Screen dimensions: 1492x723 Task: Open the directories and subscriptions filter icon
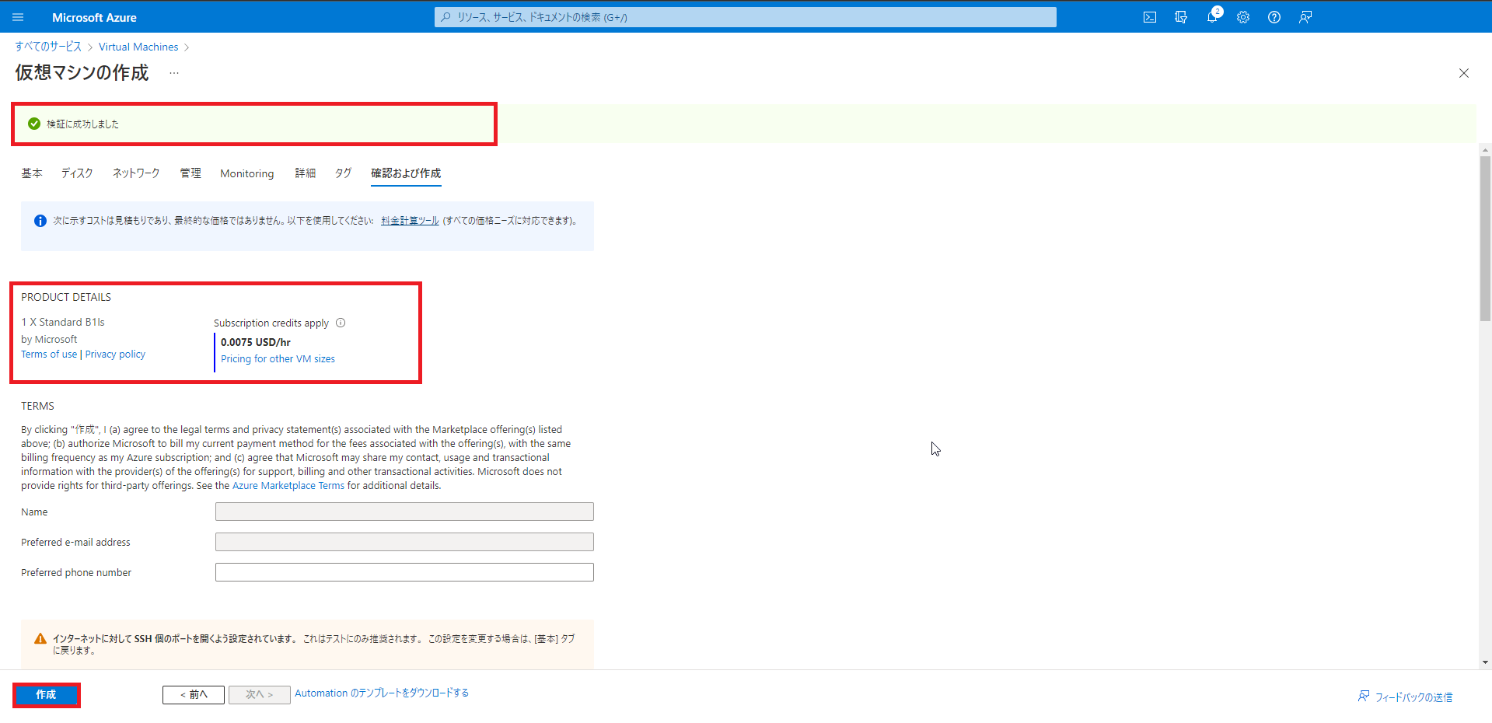click(1181, 17)
